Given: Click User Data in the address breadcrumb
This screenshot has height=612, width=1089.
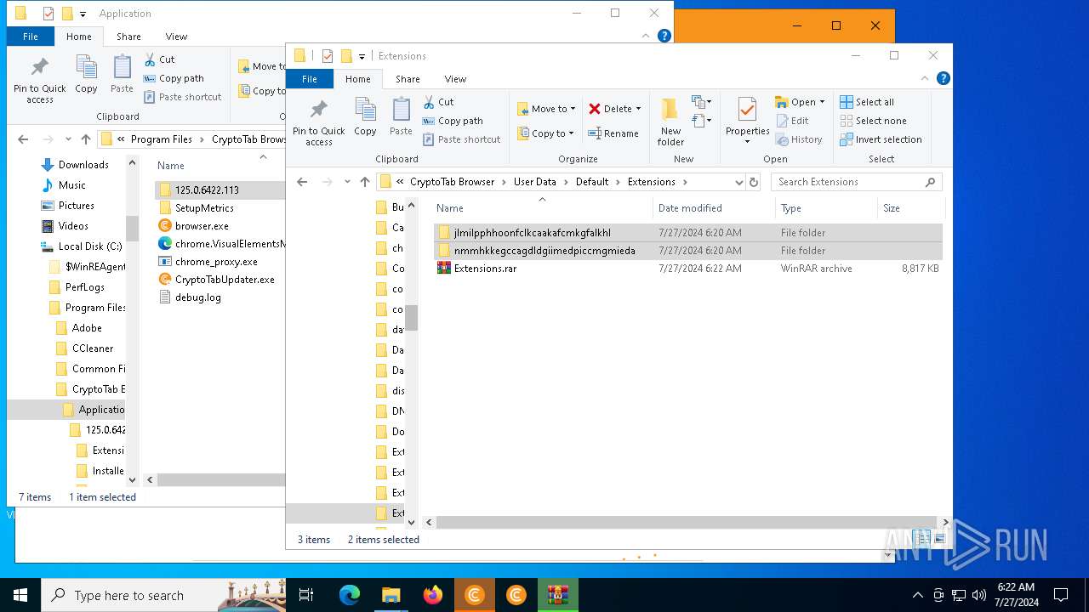Looking at the screenshot, I should 534,182.
